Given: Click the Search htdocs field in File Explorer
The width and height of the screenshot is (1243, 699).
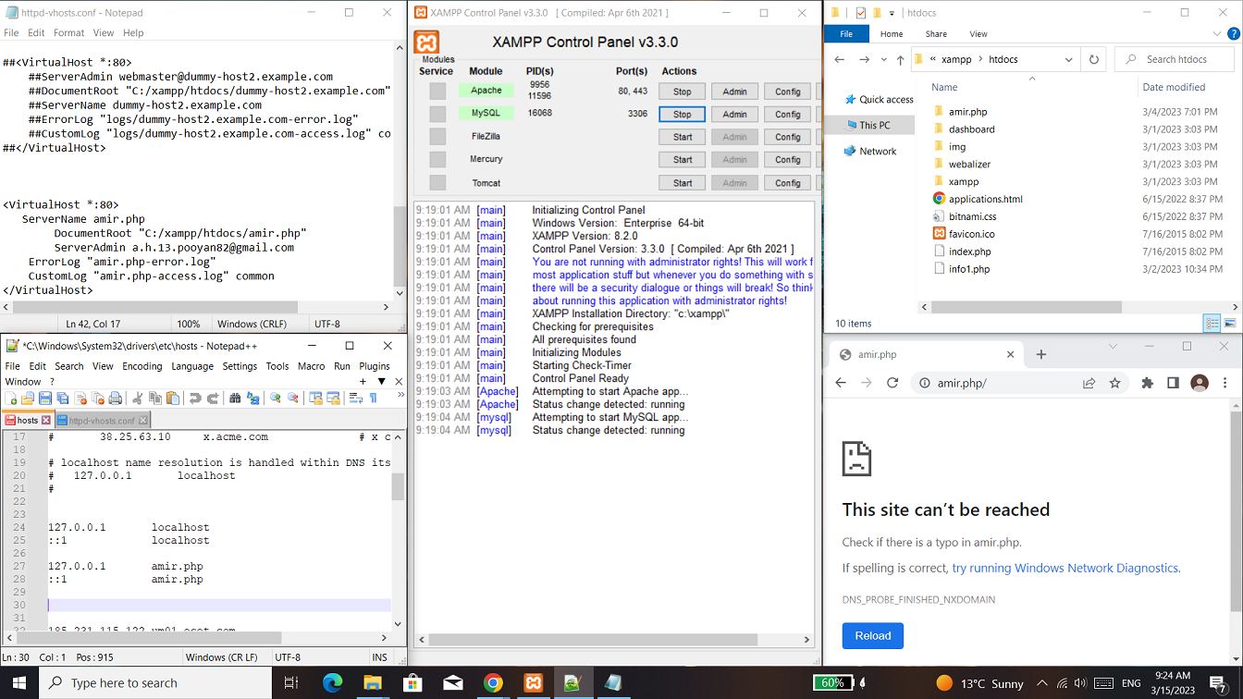Looking at the screenshot, I should pos(1175,59).
